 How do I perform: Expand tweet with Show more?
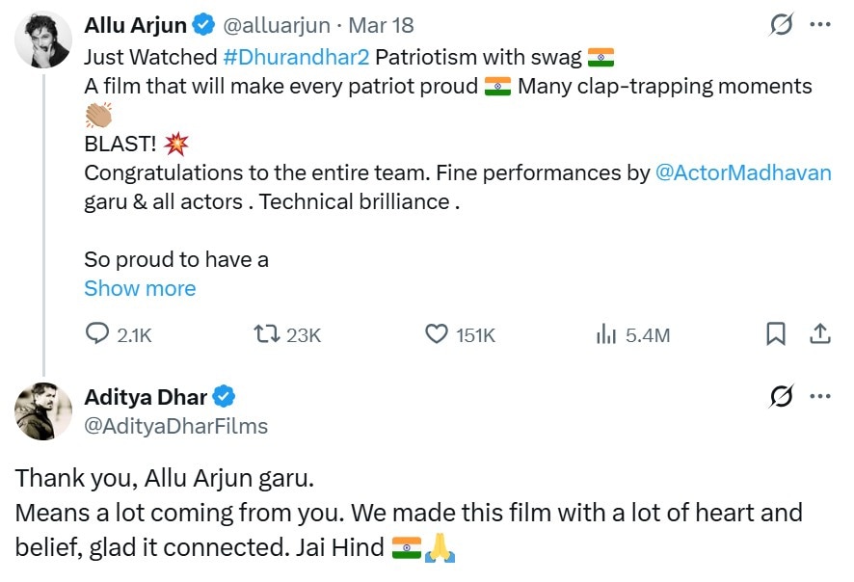click(140, 288)
